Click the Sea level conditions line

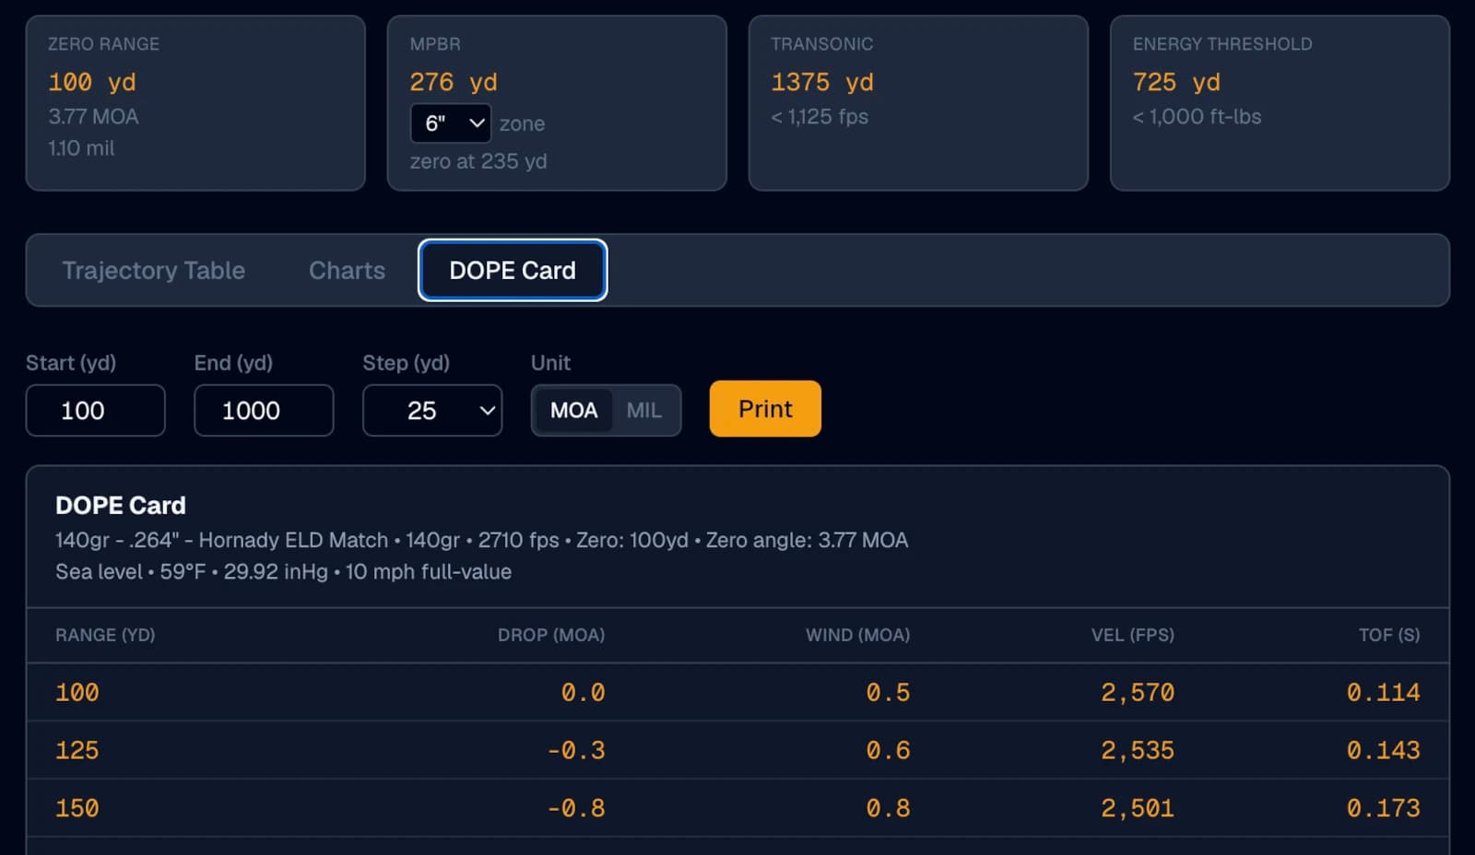(283, 572)
